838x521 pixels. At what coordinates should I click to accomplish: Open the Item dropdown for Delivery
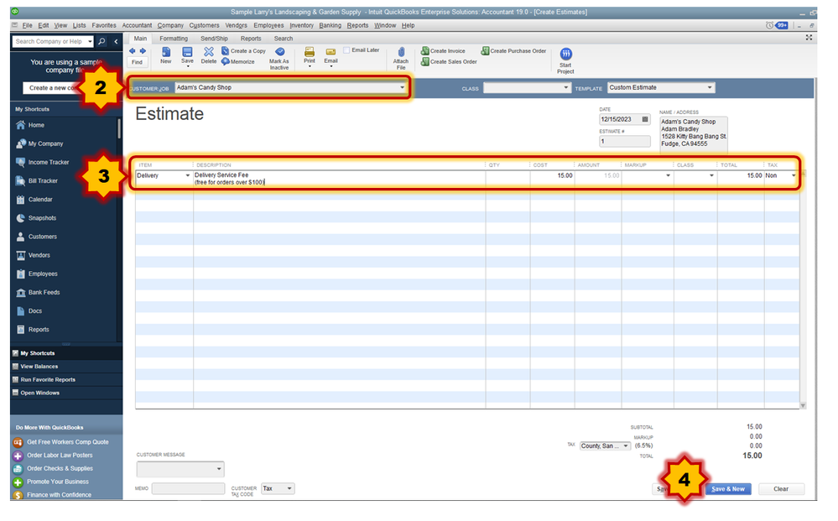tap(188, 176)
